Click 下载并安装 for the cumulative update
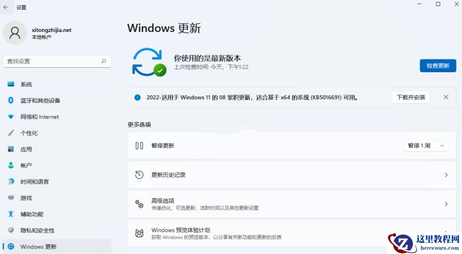Screen dimensions: 462x254 pyautogui.click(x=411, y=97)
